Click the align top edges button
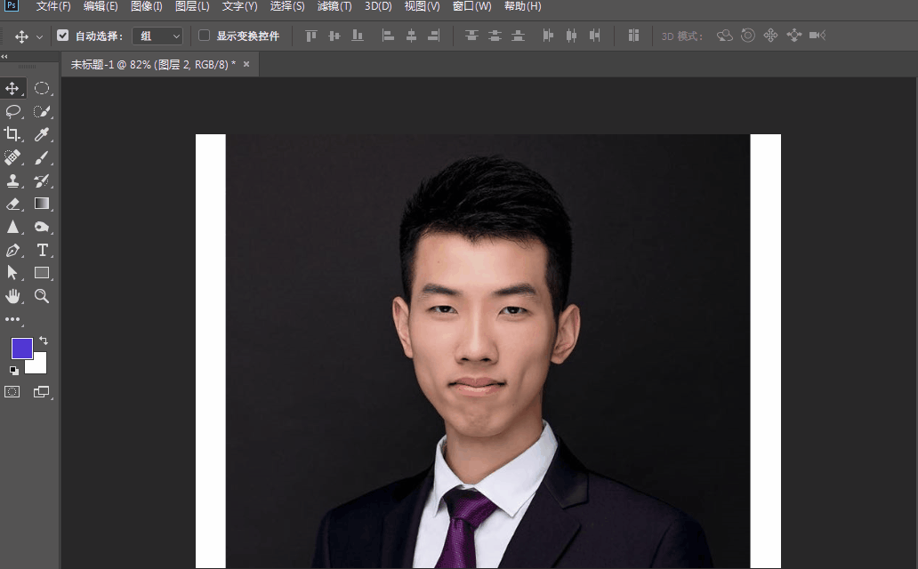Image resolution: width=918 pixels, height=569 pixels. 310,36
